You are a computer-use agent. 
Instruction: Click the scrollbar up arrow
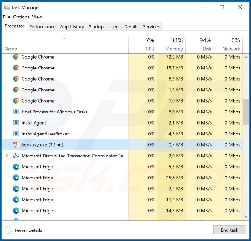[x=246, y=57]
